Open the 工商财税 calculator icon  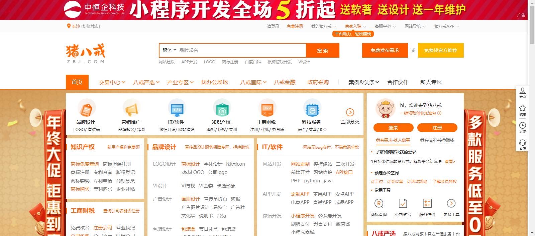[267, 108]
